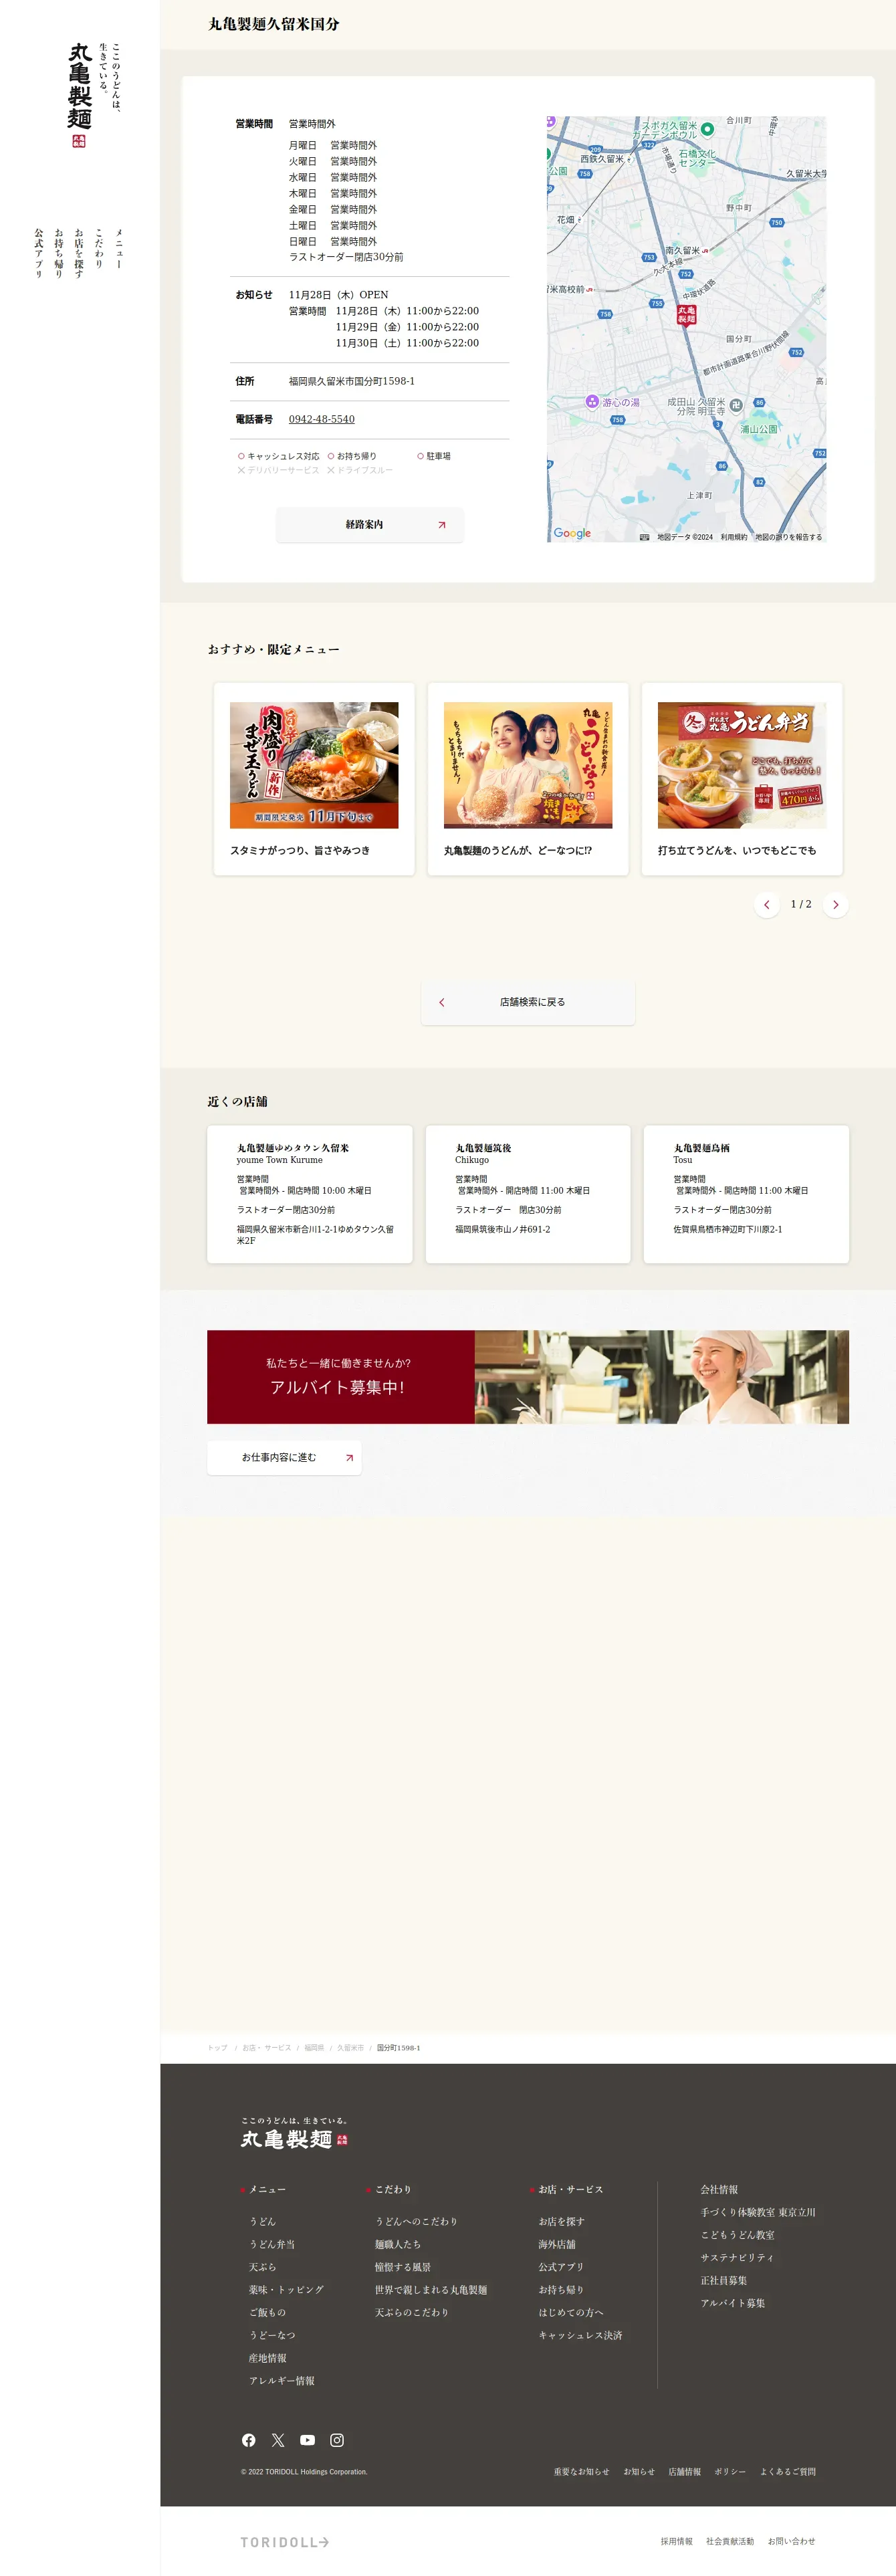Open 採用情報 link at the page bottom

pos(676,2541)
